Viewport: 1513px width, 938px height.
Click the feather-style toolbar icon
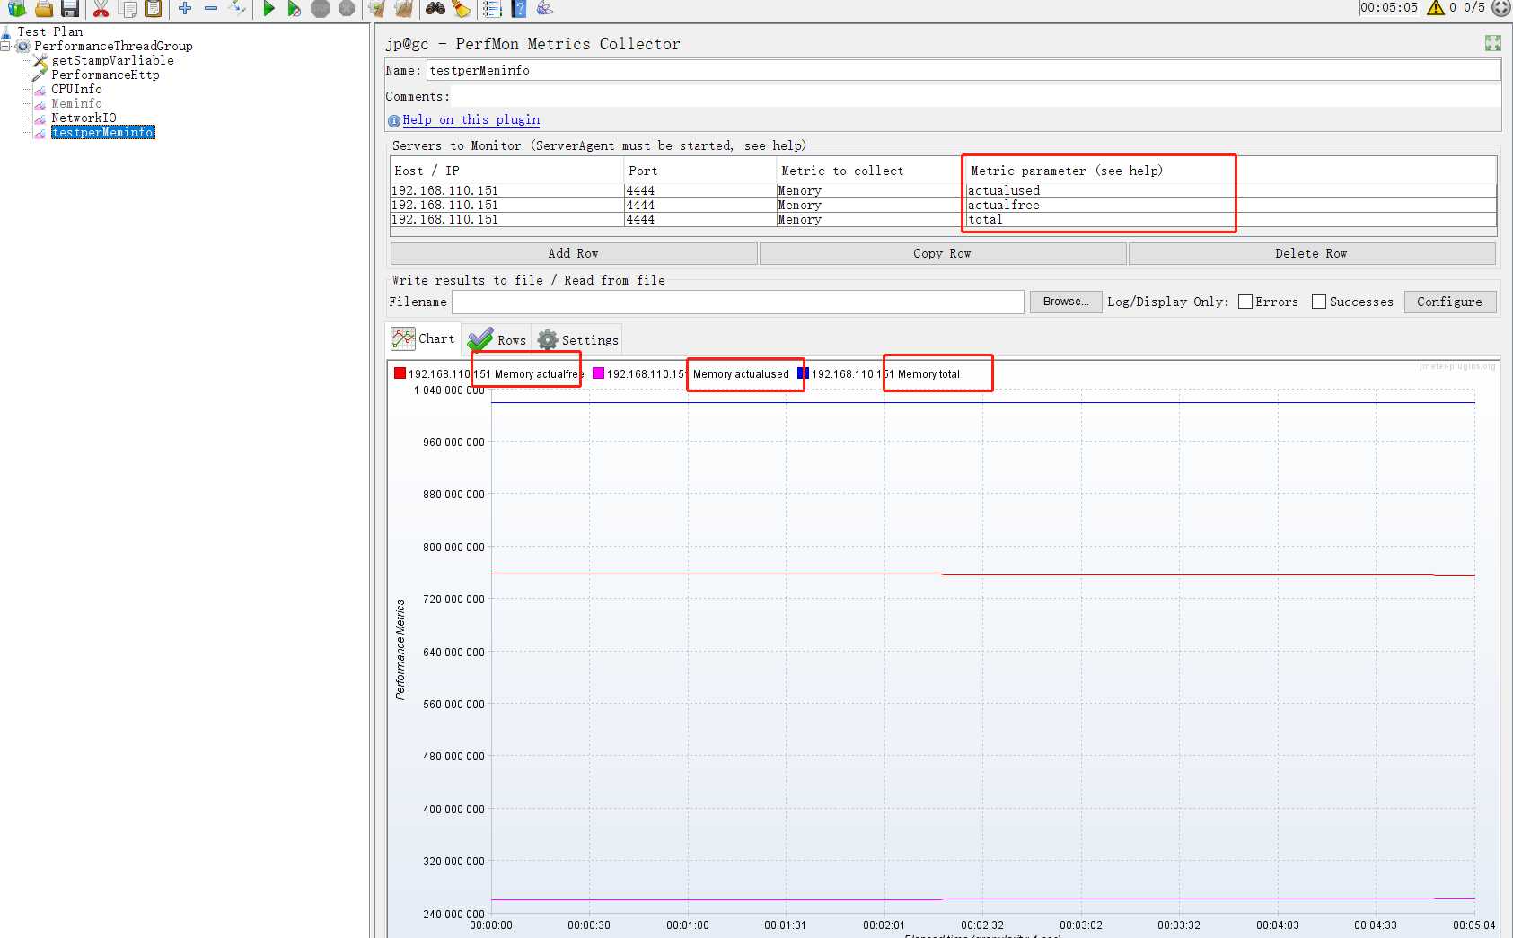545,8
